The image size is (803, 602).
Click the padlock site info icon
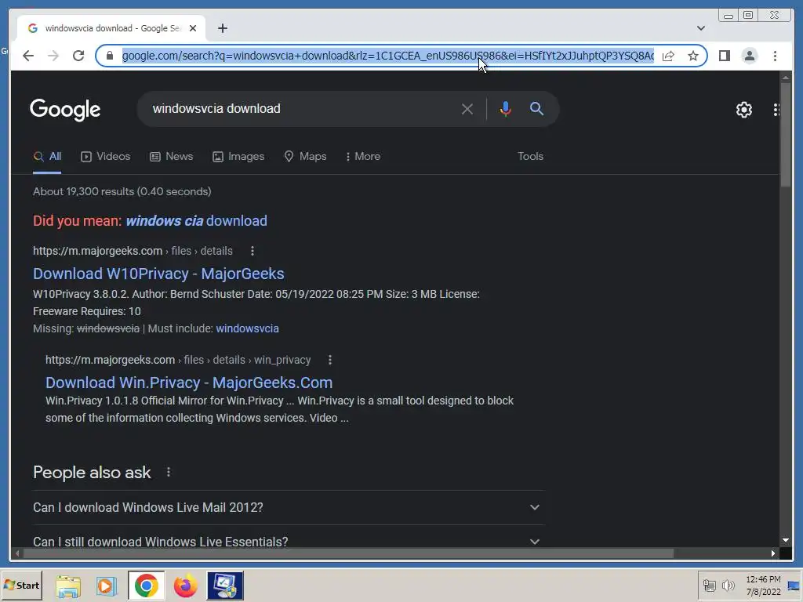click(109, 56)
